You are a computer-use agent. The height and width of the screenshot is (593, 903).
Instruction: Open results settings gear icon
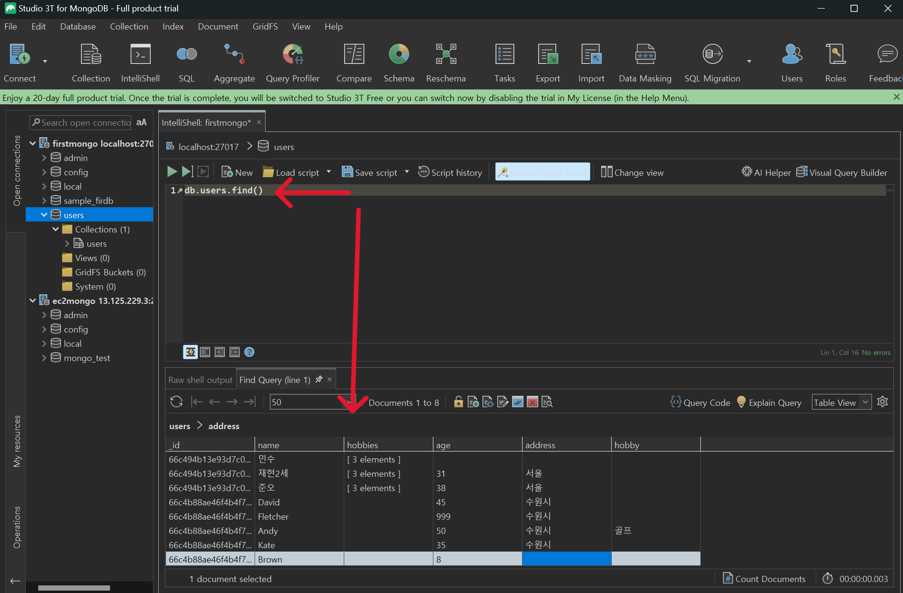click(x=882, y=402)
